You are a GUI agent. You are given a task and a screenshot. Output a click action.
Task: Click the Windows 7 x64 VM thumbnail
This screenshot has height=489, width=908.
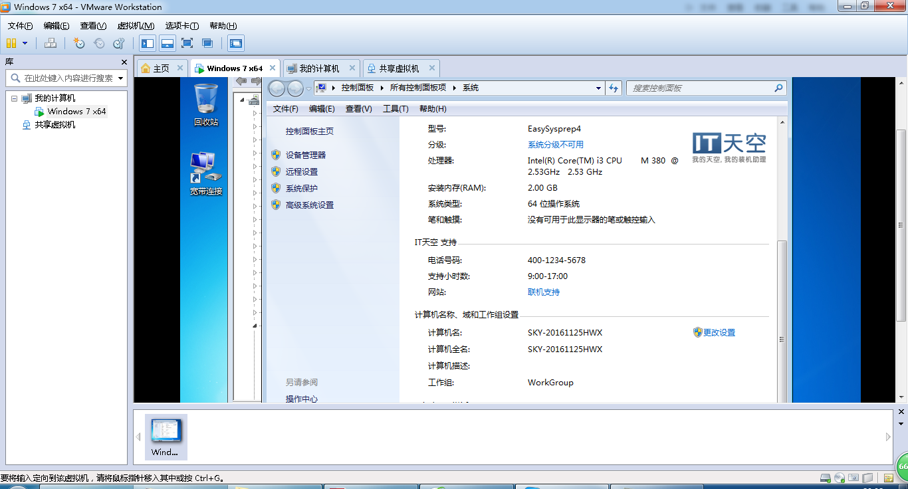166,437
